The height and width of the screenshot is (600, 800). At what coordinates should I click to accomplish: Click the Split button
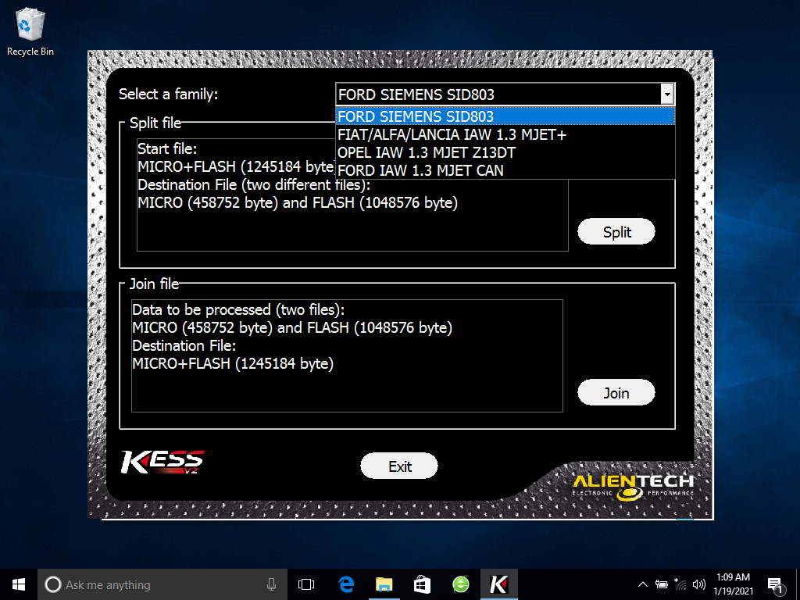616,231
